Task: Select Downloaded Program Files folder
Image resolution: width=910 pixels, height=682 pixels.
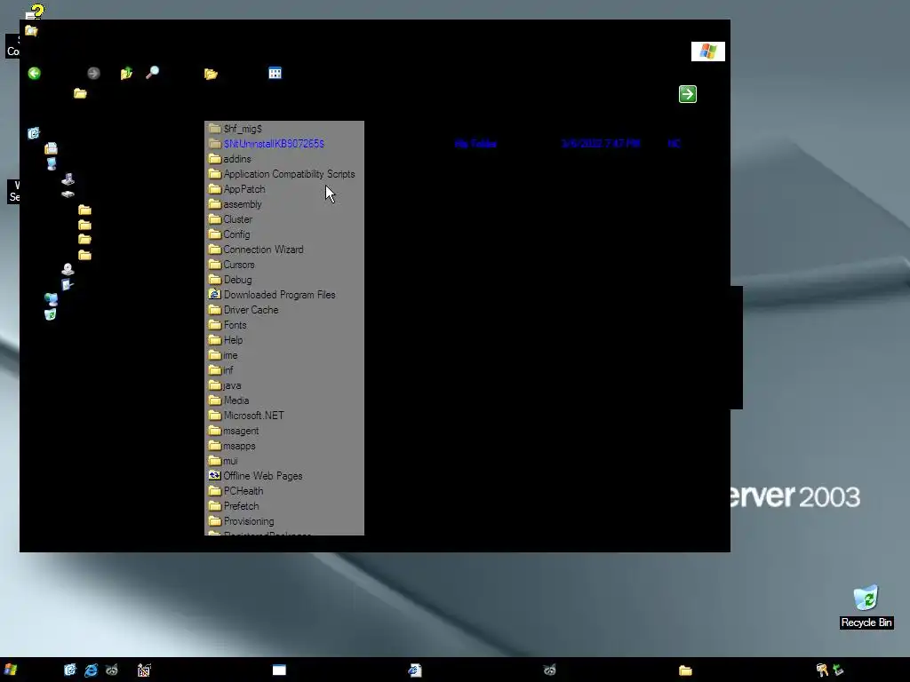Action: point(272,295)
